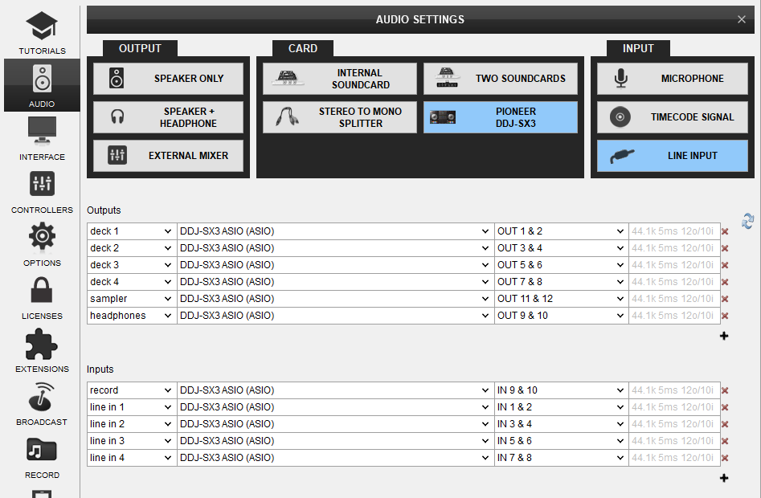
Task: Open the Licenses padlock in the sidebar
Action: coord(42,298)
